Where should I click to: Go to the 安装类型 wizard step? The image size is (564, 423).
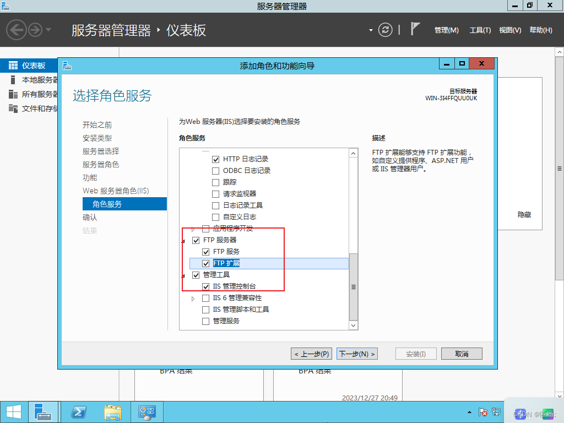[97, 138]
